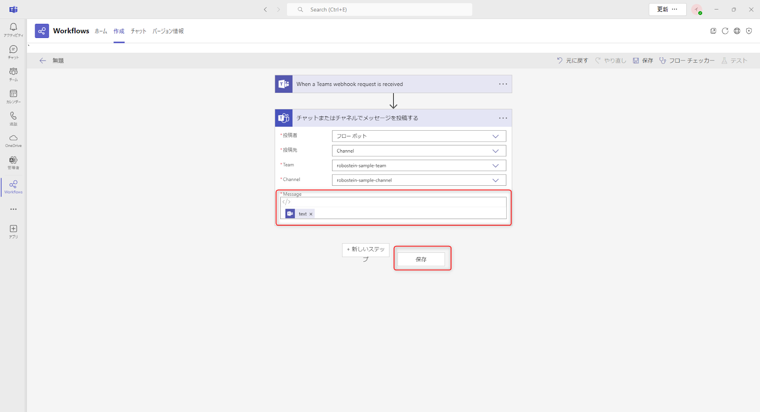Expand Team dropdown robostein-sample-team
The width and height of the screenshot is (760, 412).
click(419, 165)
